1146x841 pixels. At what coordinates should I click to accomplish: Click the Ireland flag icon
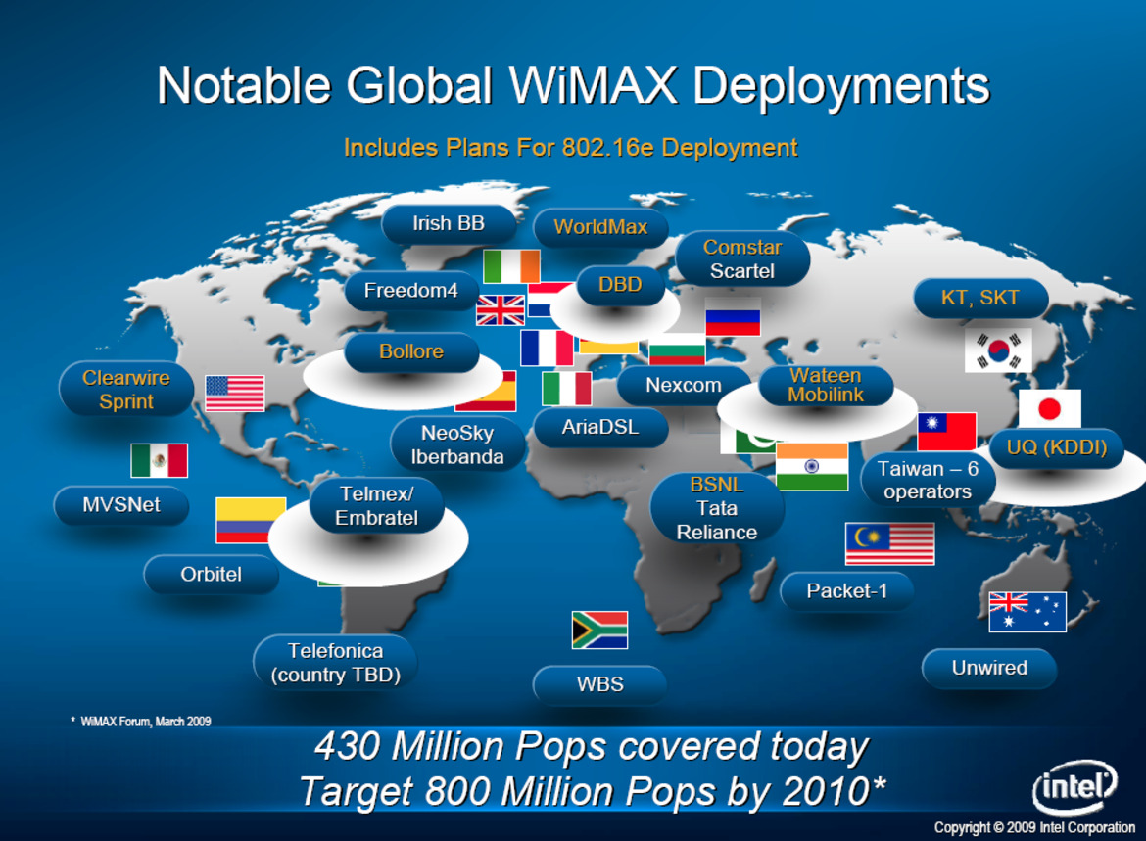click(511, 266)
